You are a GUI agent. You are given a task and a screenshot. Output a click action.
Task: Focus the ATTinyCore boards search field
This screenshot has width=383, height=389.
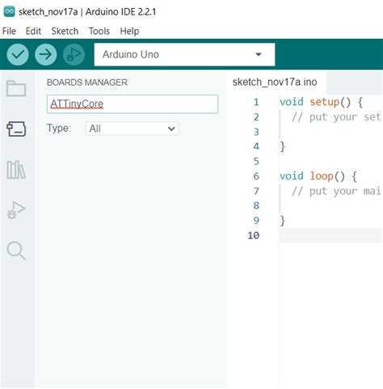point(133,104)
